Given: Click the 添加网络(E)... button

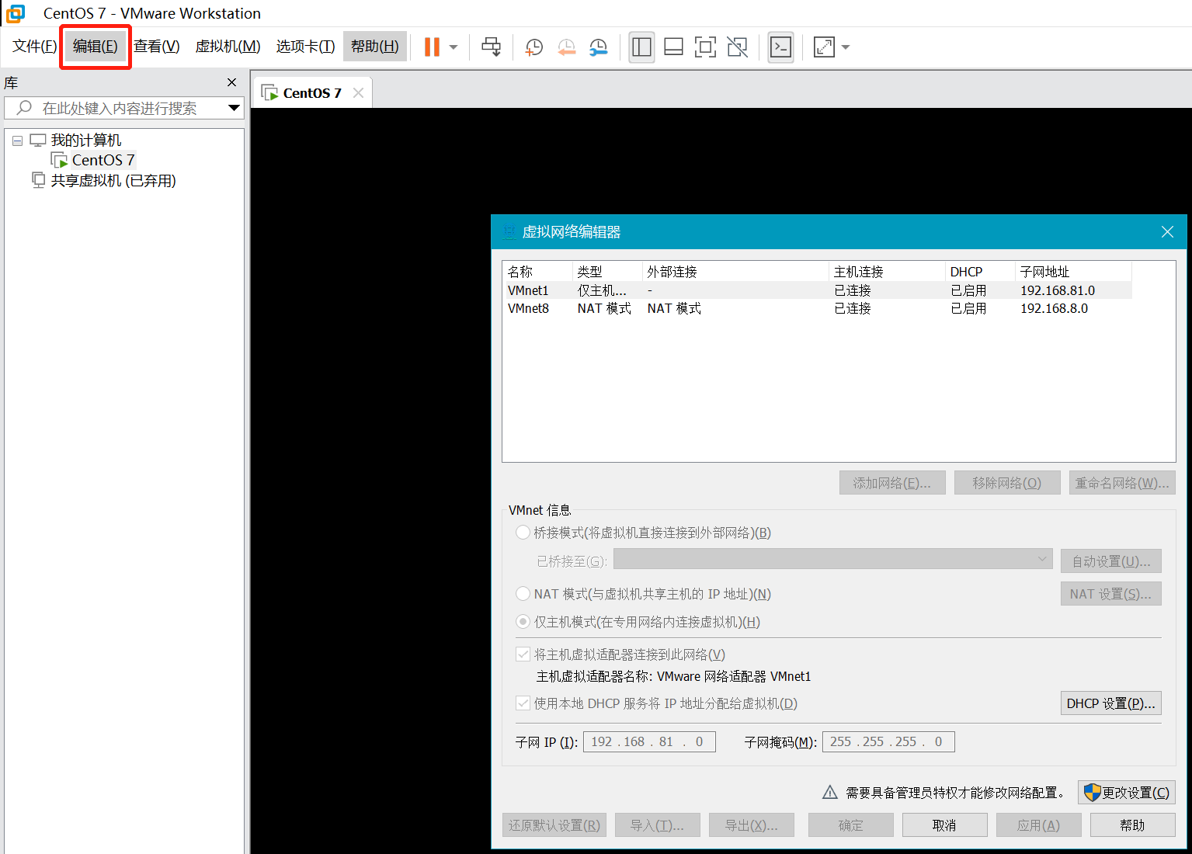Looking at the screenshot, I should (892, 483).
